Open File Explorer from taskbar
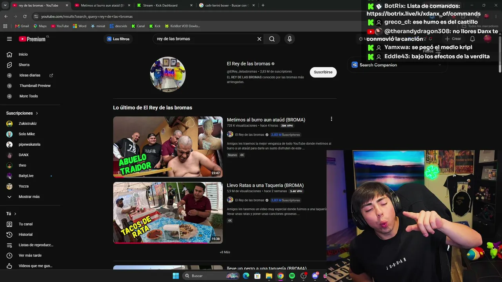Screen dimensions: 502x282 [269, 276]
